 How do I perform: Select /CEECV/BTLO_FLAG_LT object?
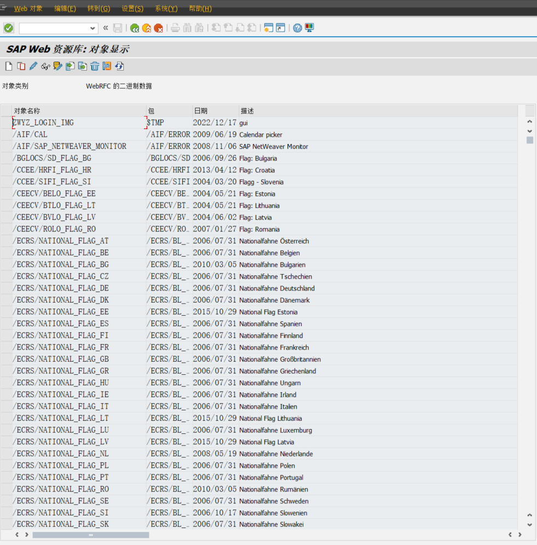(x=54, y=205)
